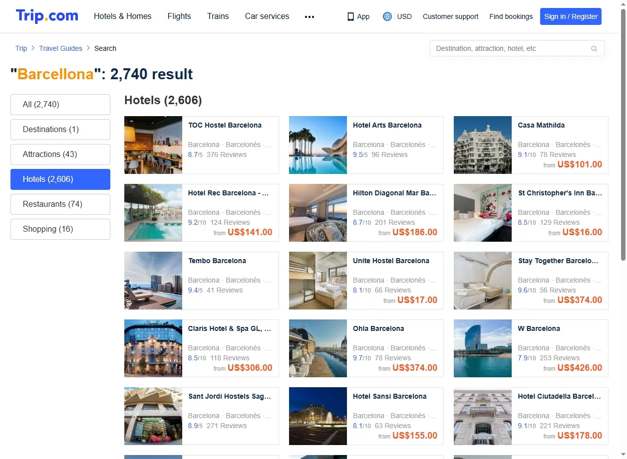The width and height of the screenshot is (627, 459).
Task: Click 376 Reviews on TOC Hostel
Action: point(227,154)
